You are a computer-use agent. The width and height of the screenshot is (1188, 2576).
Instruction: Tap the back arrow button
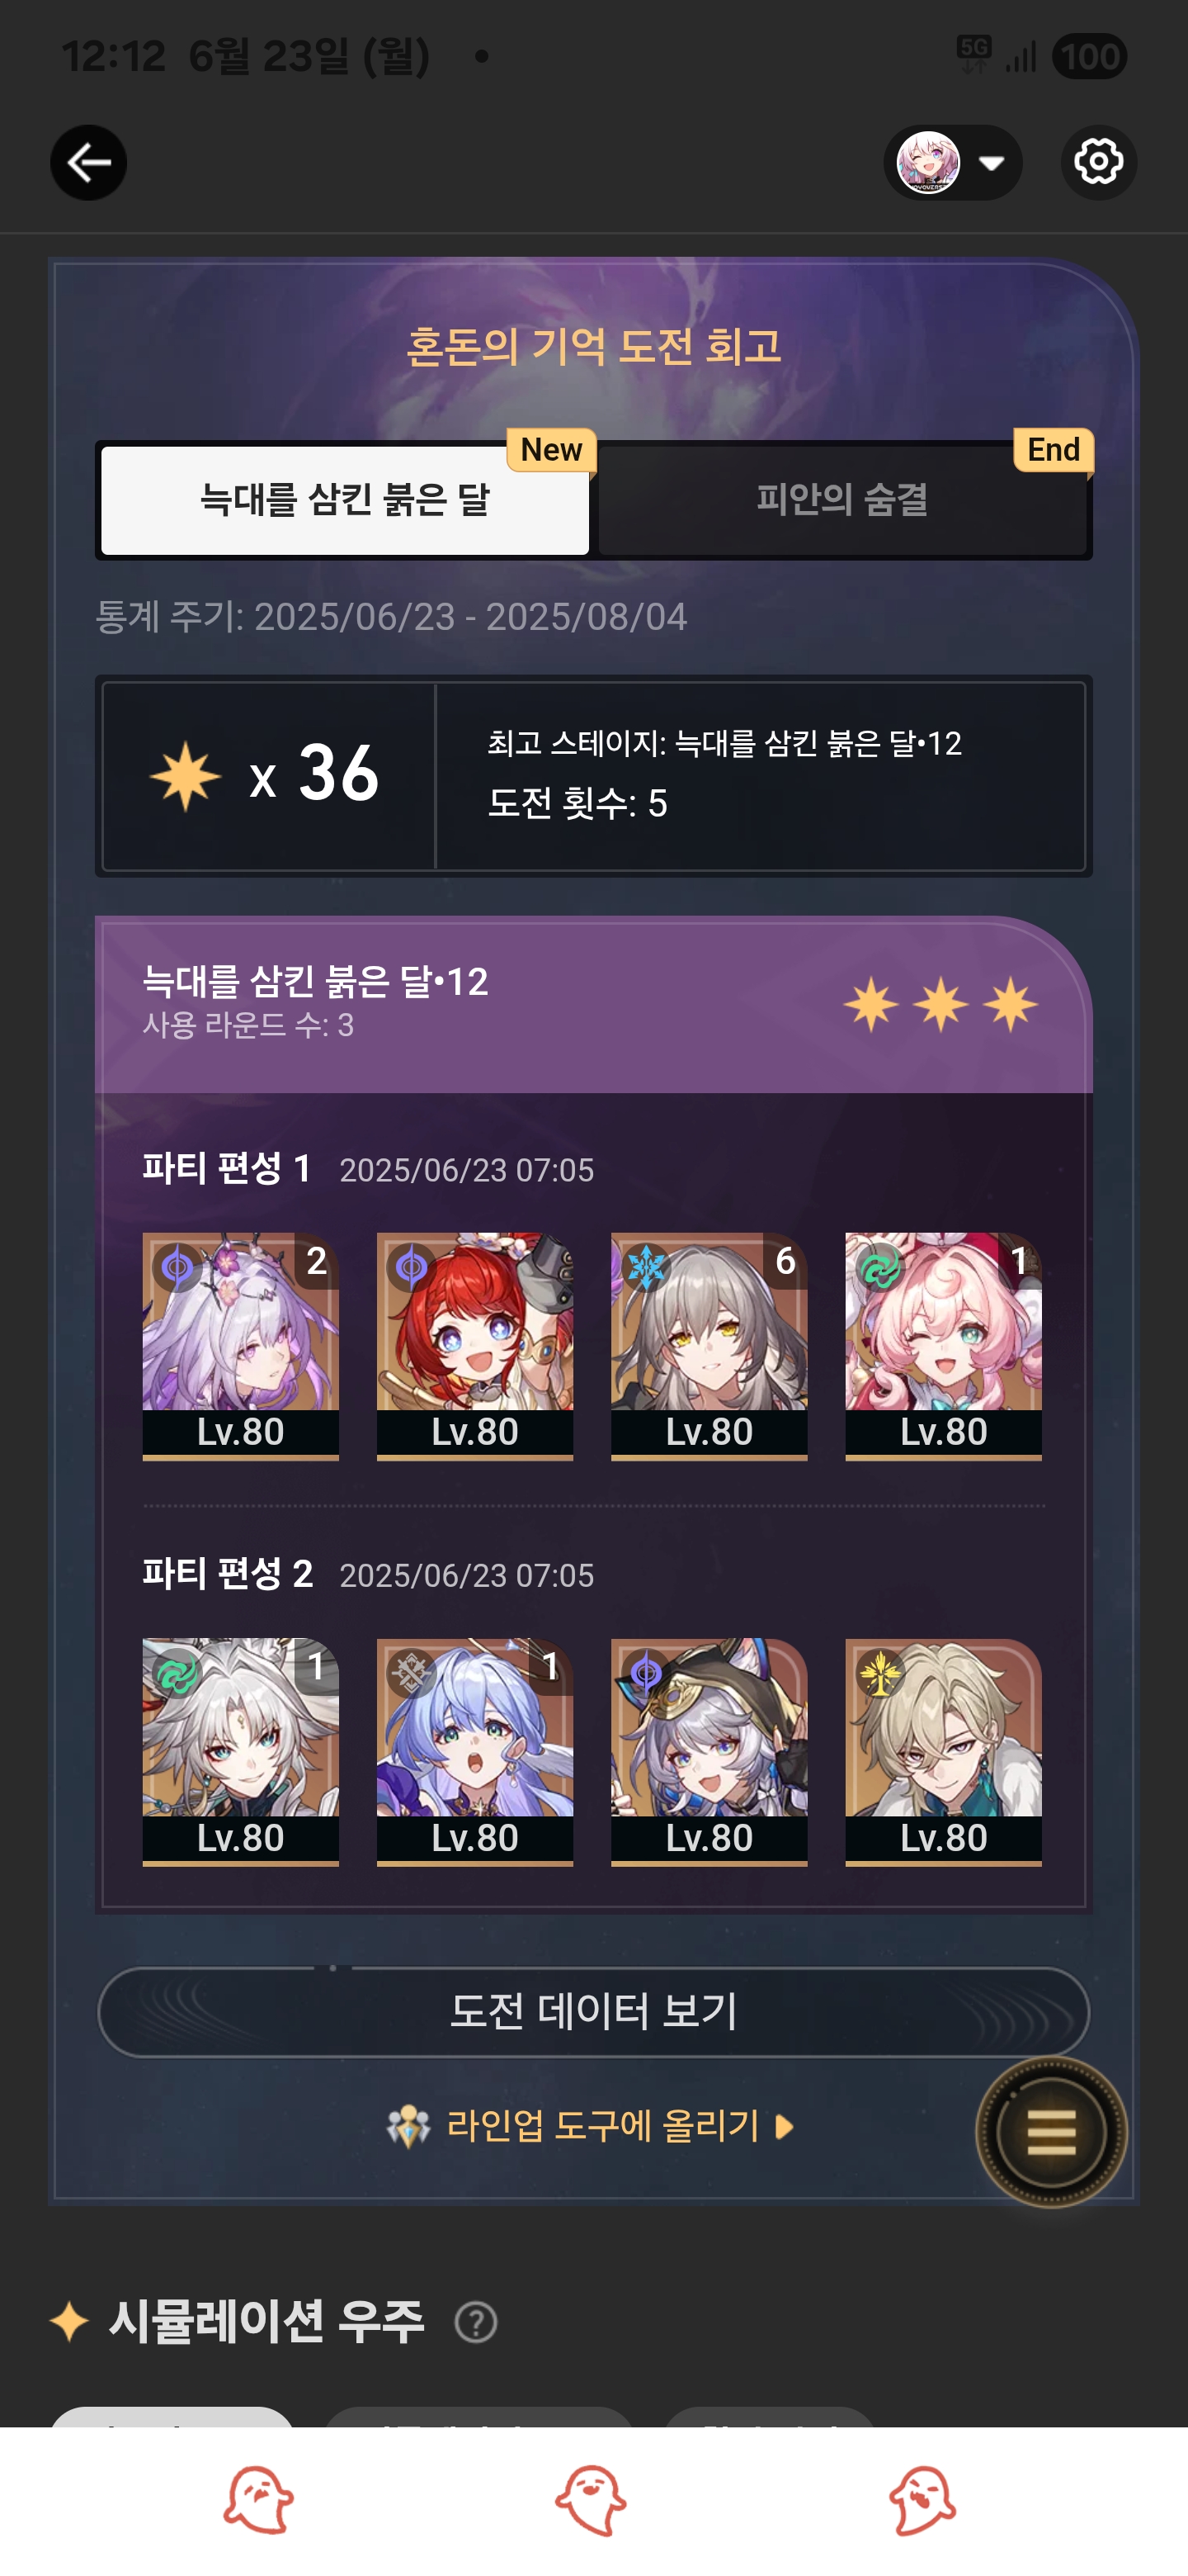click(89, 162)
